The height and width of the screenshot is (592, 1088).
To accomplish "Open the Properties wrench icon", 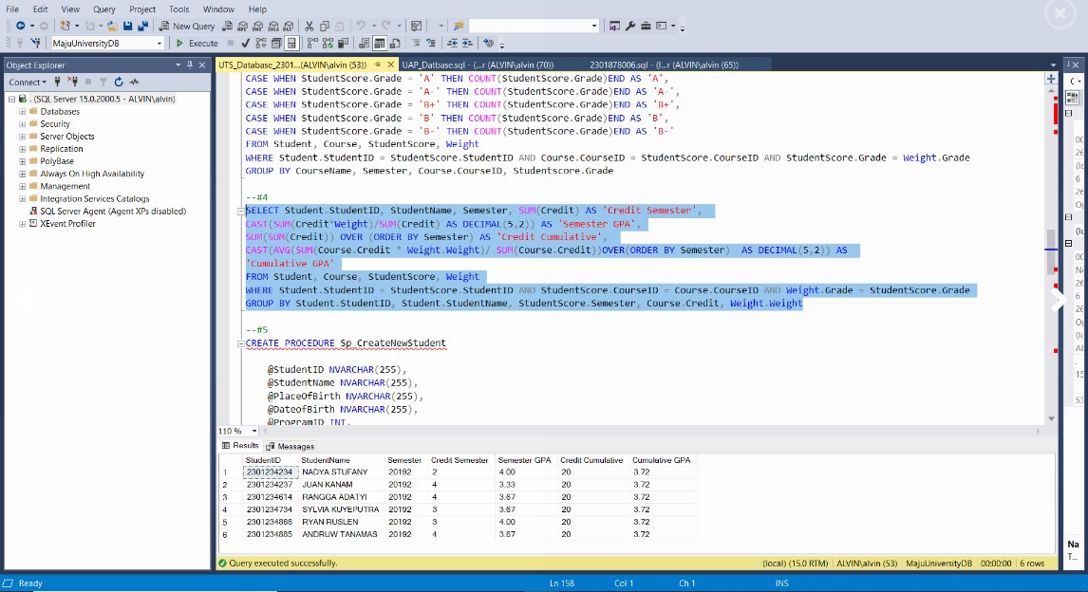I will click(630, 27).
